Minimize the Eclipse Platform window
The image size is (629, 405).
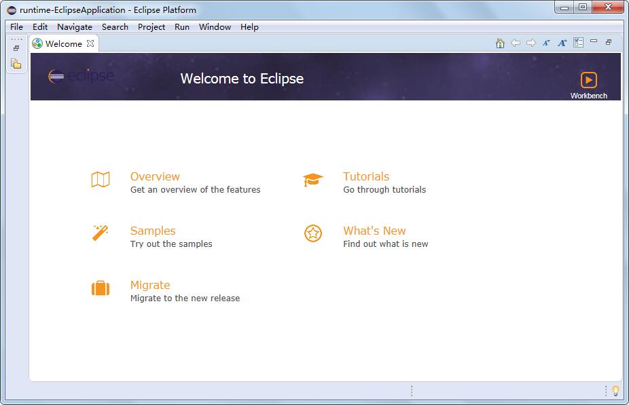(565, 7)
